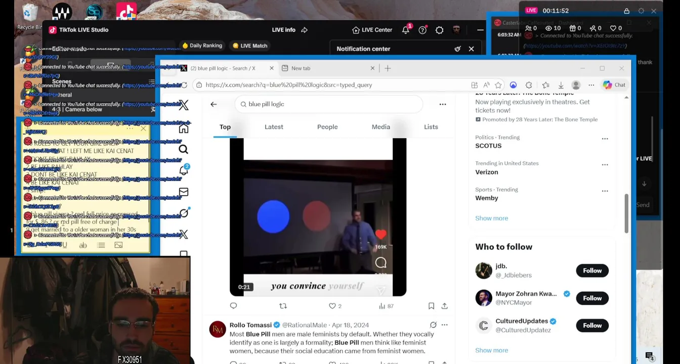The height and width of the screenshot is (364, 680).
Task: Expand trends with Show more
Action: click(x=491, y=218)
